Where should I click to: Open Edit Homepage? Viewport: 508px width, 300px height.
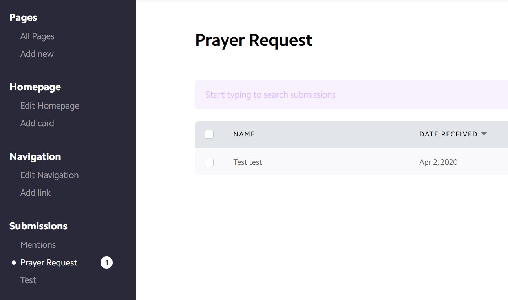point(50,106)
